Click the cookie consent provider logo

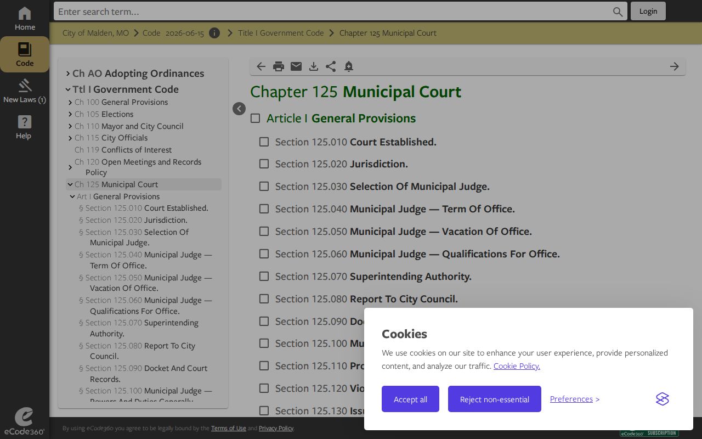pyautogui.click(x=663, y=399)
